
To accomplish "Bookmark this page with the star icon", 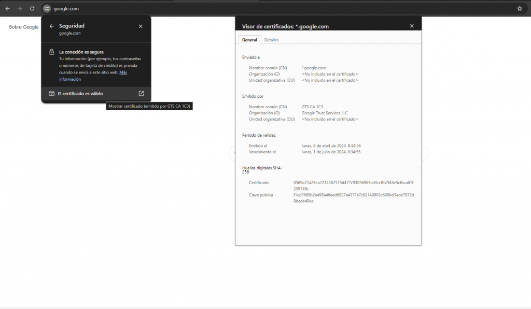I will tap(519, 9).
